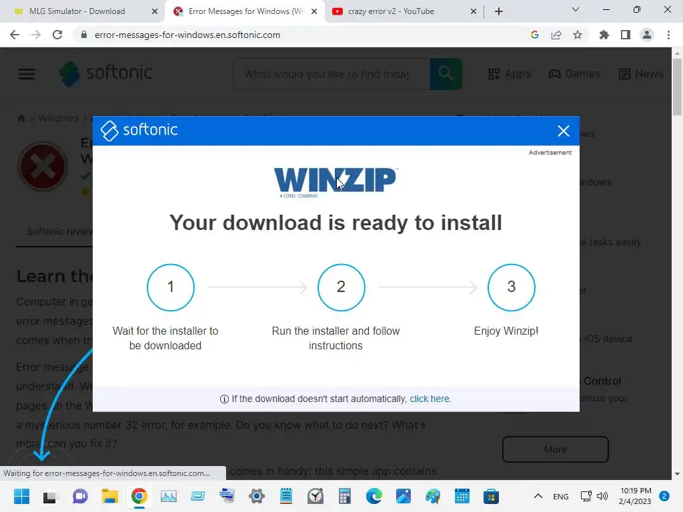Close the Softonic download popup
This screenshot has height=512, width=683.
563,131
